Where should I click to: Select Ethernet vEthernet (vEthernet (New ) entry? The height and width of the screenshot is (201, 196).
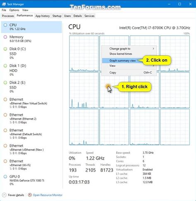click(x=31, y=150)
